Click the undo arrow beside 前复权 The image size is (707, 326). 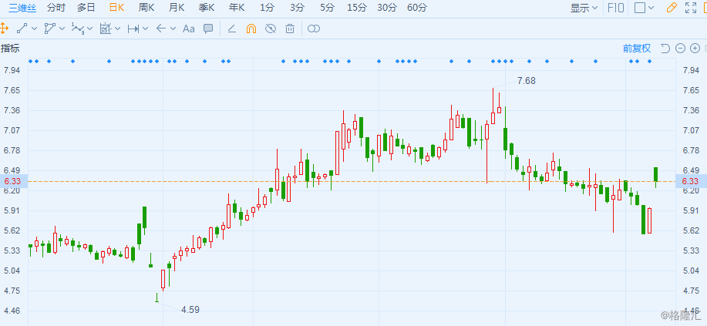[665, 49]
